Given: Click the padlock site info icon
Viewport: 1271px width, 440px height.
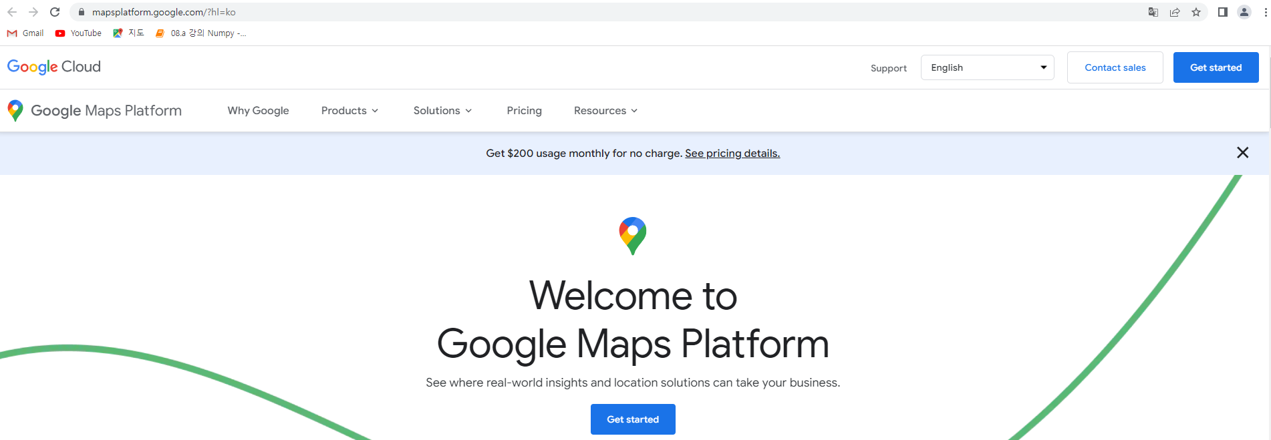Looking at the screenshot, I should (82, 12).
